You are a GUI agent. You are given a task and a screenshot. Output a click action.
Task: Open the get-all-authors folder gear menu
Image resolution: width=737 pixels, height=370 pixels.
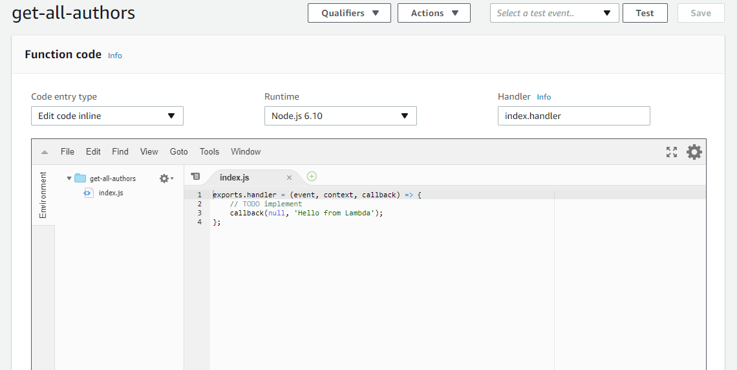tap(166, 178)
